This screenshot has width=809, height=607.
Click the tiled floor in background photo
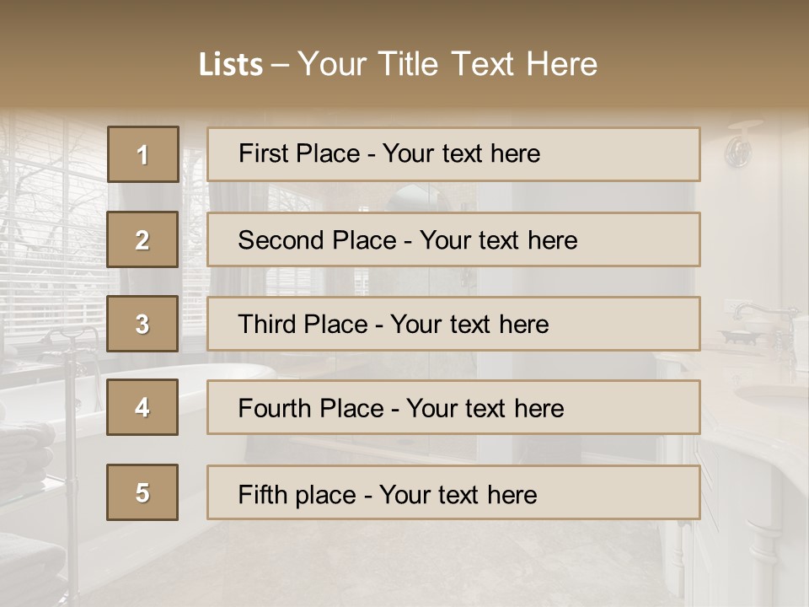pyautogui.click(x=421, y=565)
